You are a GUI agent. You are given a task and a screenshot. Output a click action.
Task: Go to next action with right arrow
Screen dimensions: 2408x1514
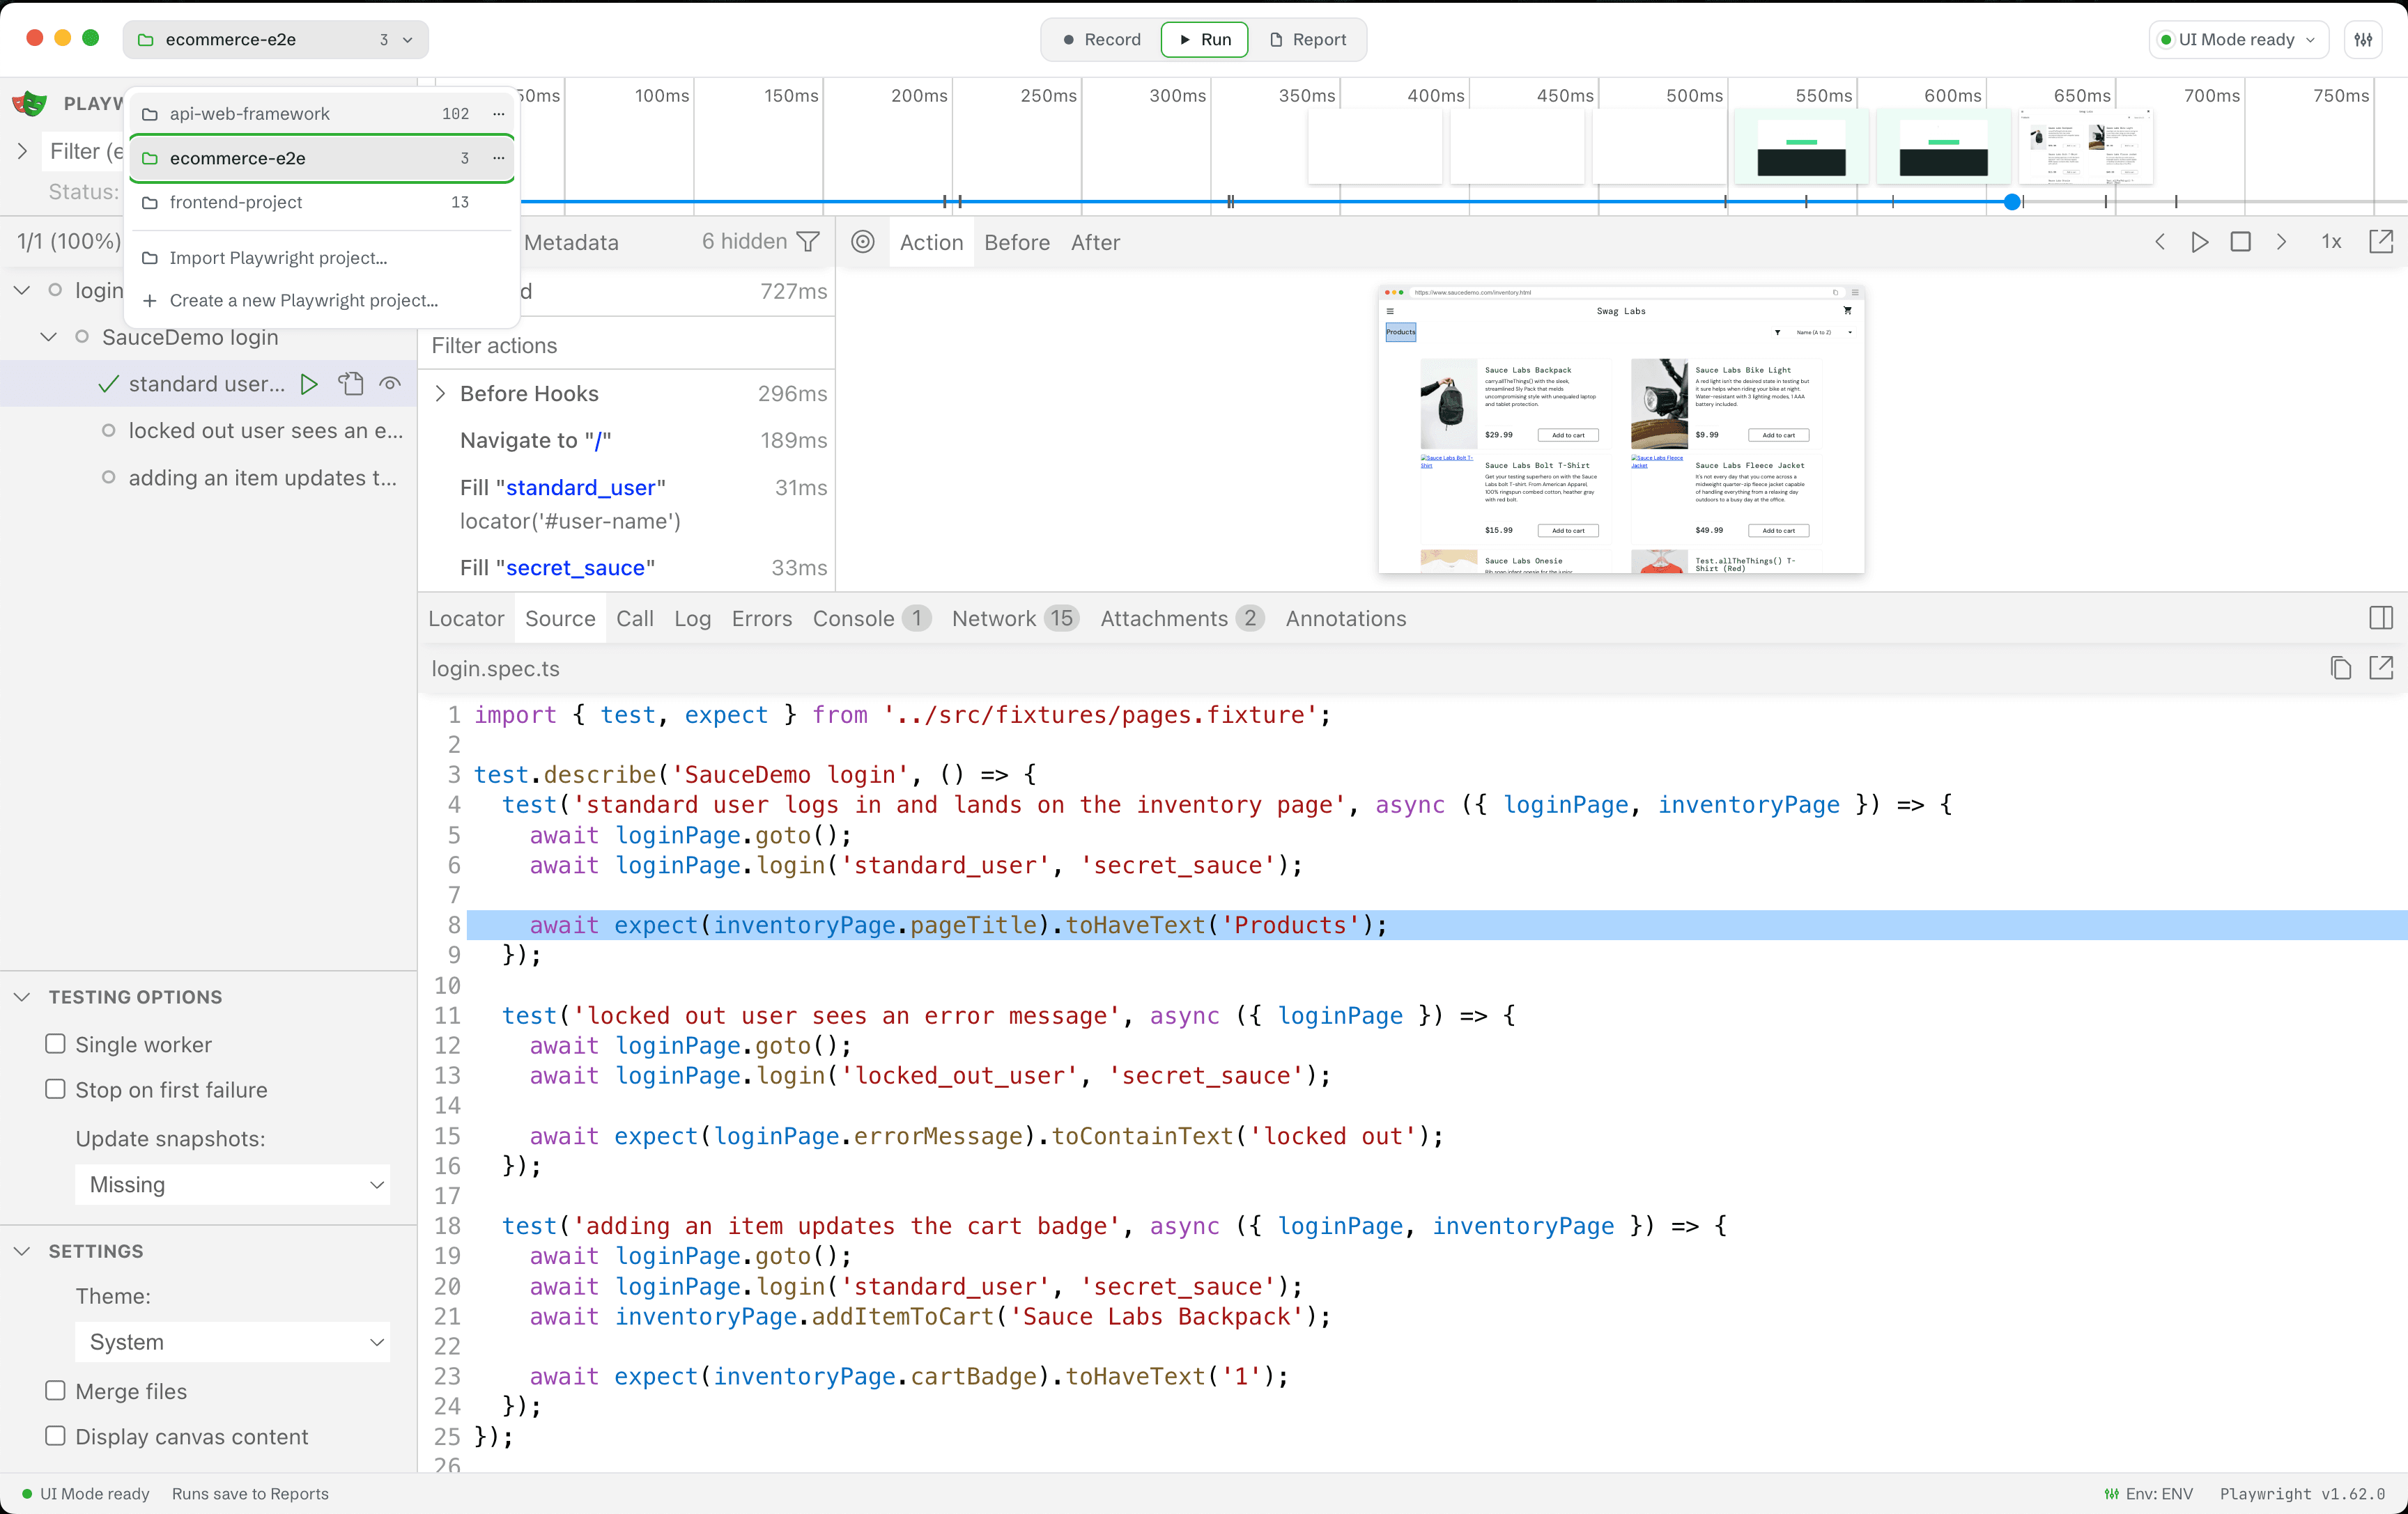pos(2281,242)
